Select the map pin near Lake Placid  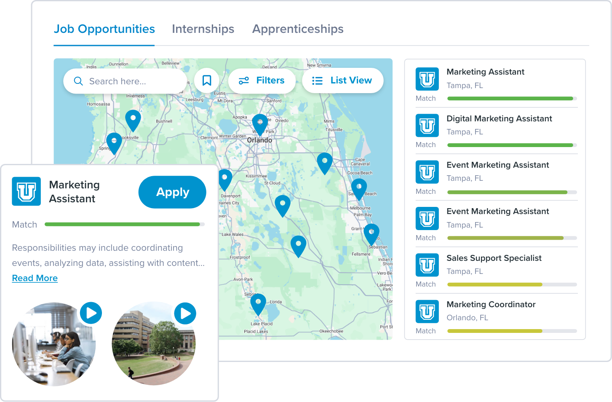pos(258,303)
